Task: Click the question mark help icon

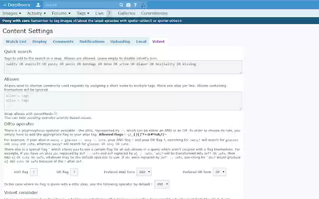Action: pyautogui.click(x=135, y=5)
